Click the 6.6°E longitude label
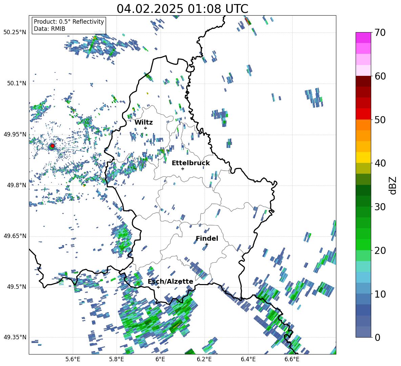The height and width of the screenshot is (366, 401). tap(292, 359)
